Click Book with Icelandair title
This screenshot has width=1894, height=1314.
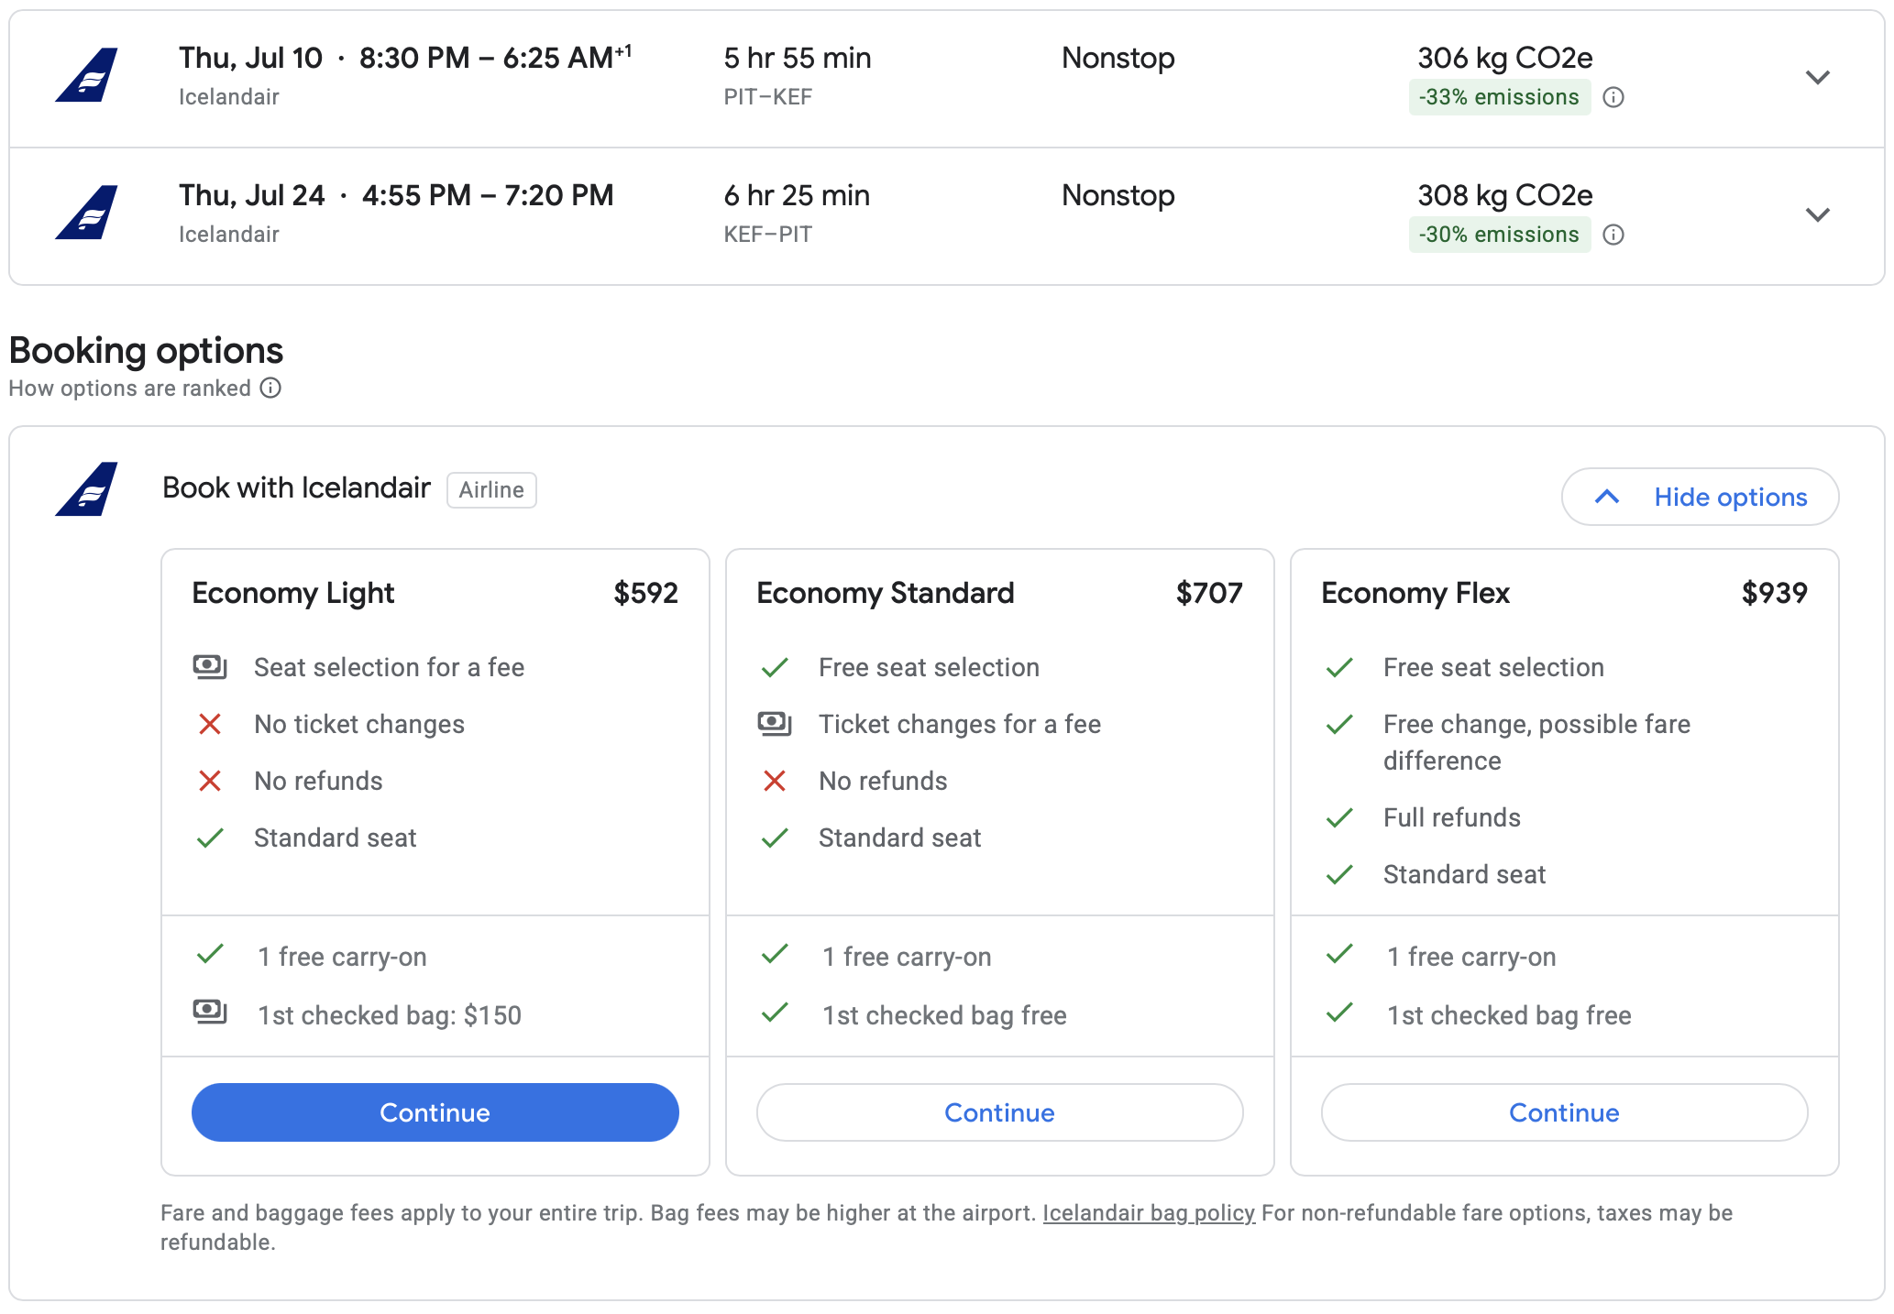point(296,488)
